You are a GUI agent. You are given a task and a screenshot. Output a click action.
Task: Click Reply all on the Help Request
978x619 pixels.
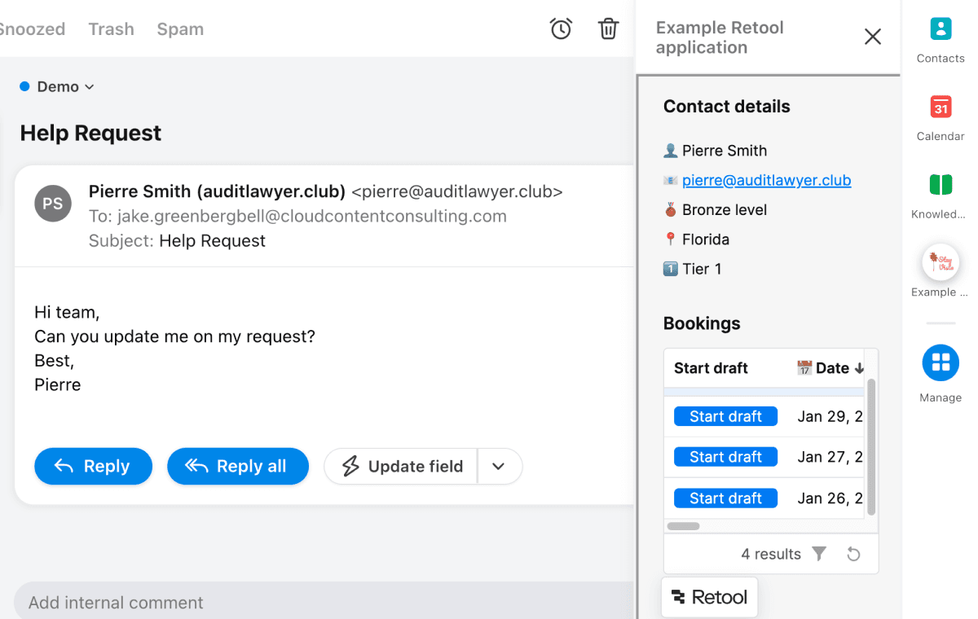pos(237,466)
